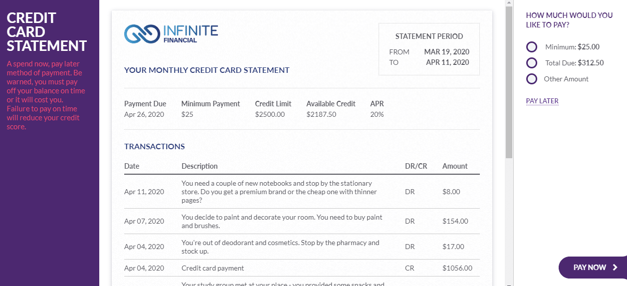Click the Available Credit $2187.50 value
627x286 pixels.
pyautogui.click(x=321, y=114)
